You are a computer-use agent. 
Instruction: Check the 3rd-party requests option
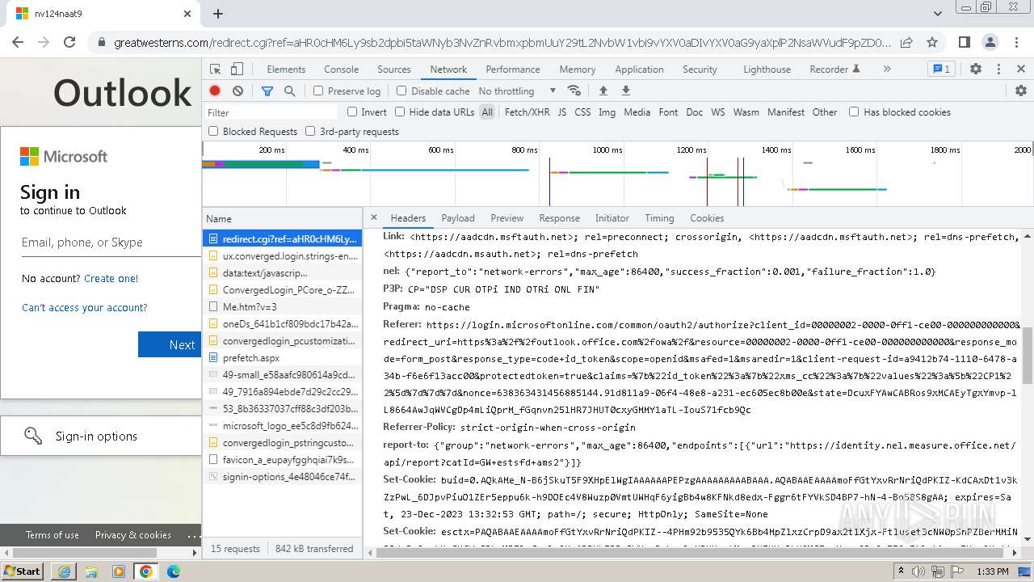[x=310, y=131]
